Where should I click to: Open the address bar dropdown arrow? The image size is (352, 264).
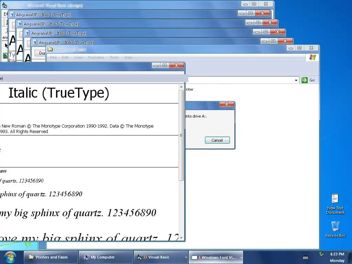pyautogui.click(x=296, y=80)
